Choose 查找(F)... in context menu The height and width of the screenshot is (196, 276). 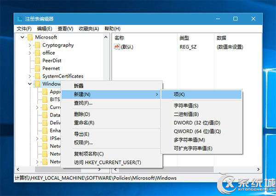pos(112,103)
